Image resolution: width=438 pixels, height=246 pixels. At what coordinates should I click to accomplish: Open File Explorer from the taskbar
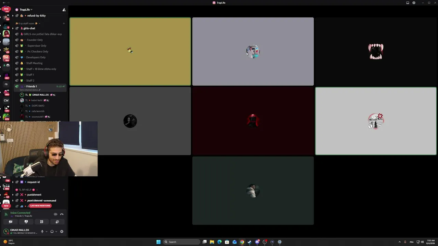pos(212,242)
